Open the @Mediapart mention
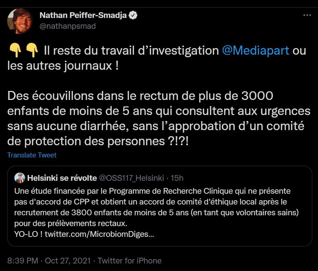Viewport: 318px width, 271px height. (255, 50)
